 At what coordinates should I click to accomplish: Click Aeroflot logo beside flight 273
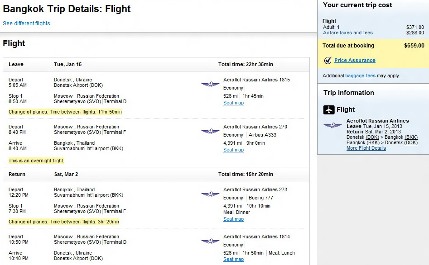pyautogui.click(x=210, y=194)
